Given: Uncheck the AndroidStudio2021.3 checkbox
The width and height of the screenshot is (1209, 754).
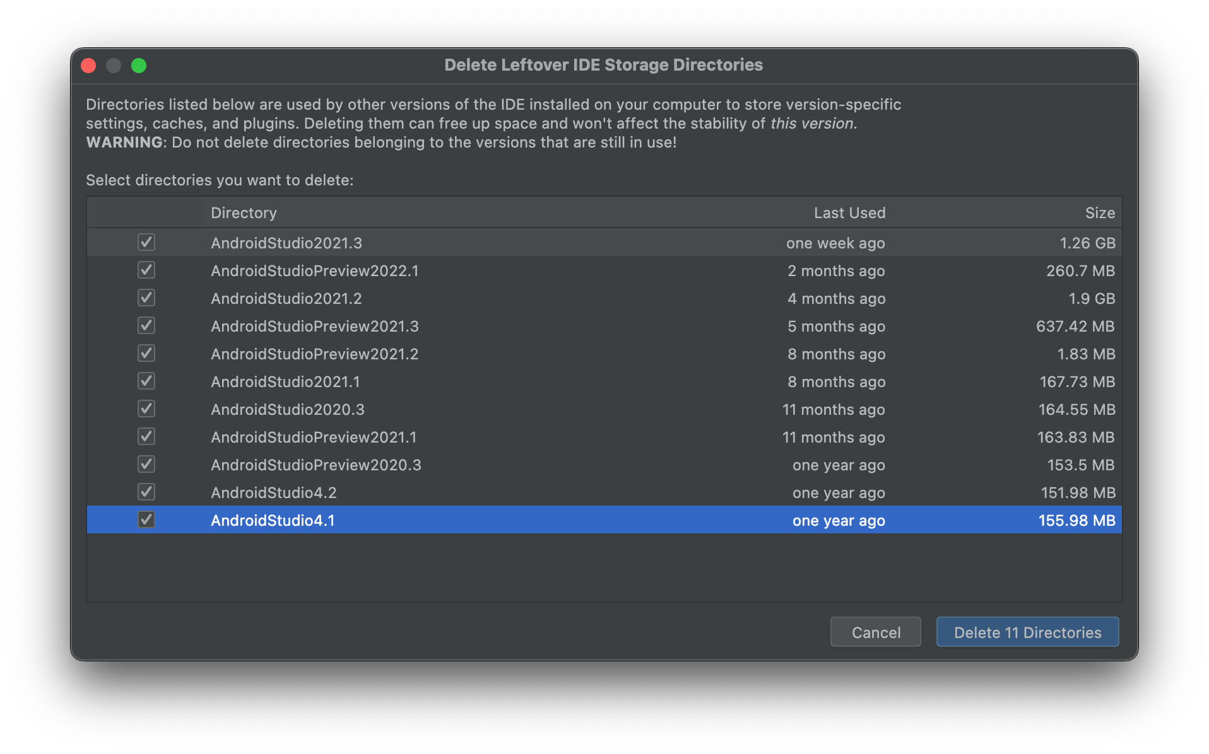Looking at the screenshot, I should (146, 243).
